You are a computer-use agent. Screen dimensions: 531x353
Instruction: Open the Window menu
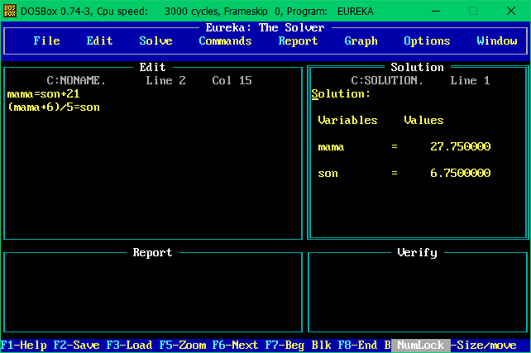(x=497, y=41)
